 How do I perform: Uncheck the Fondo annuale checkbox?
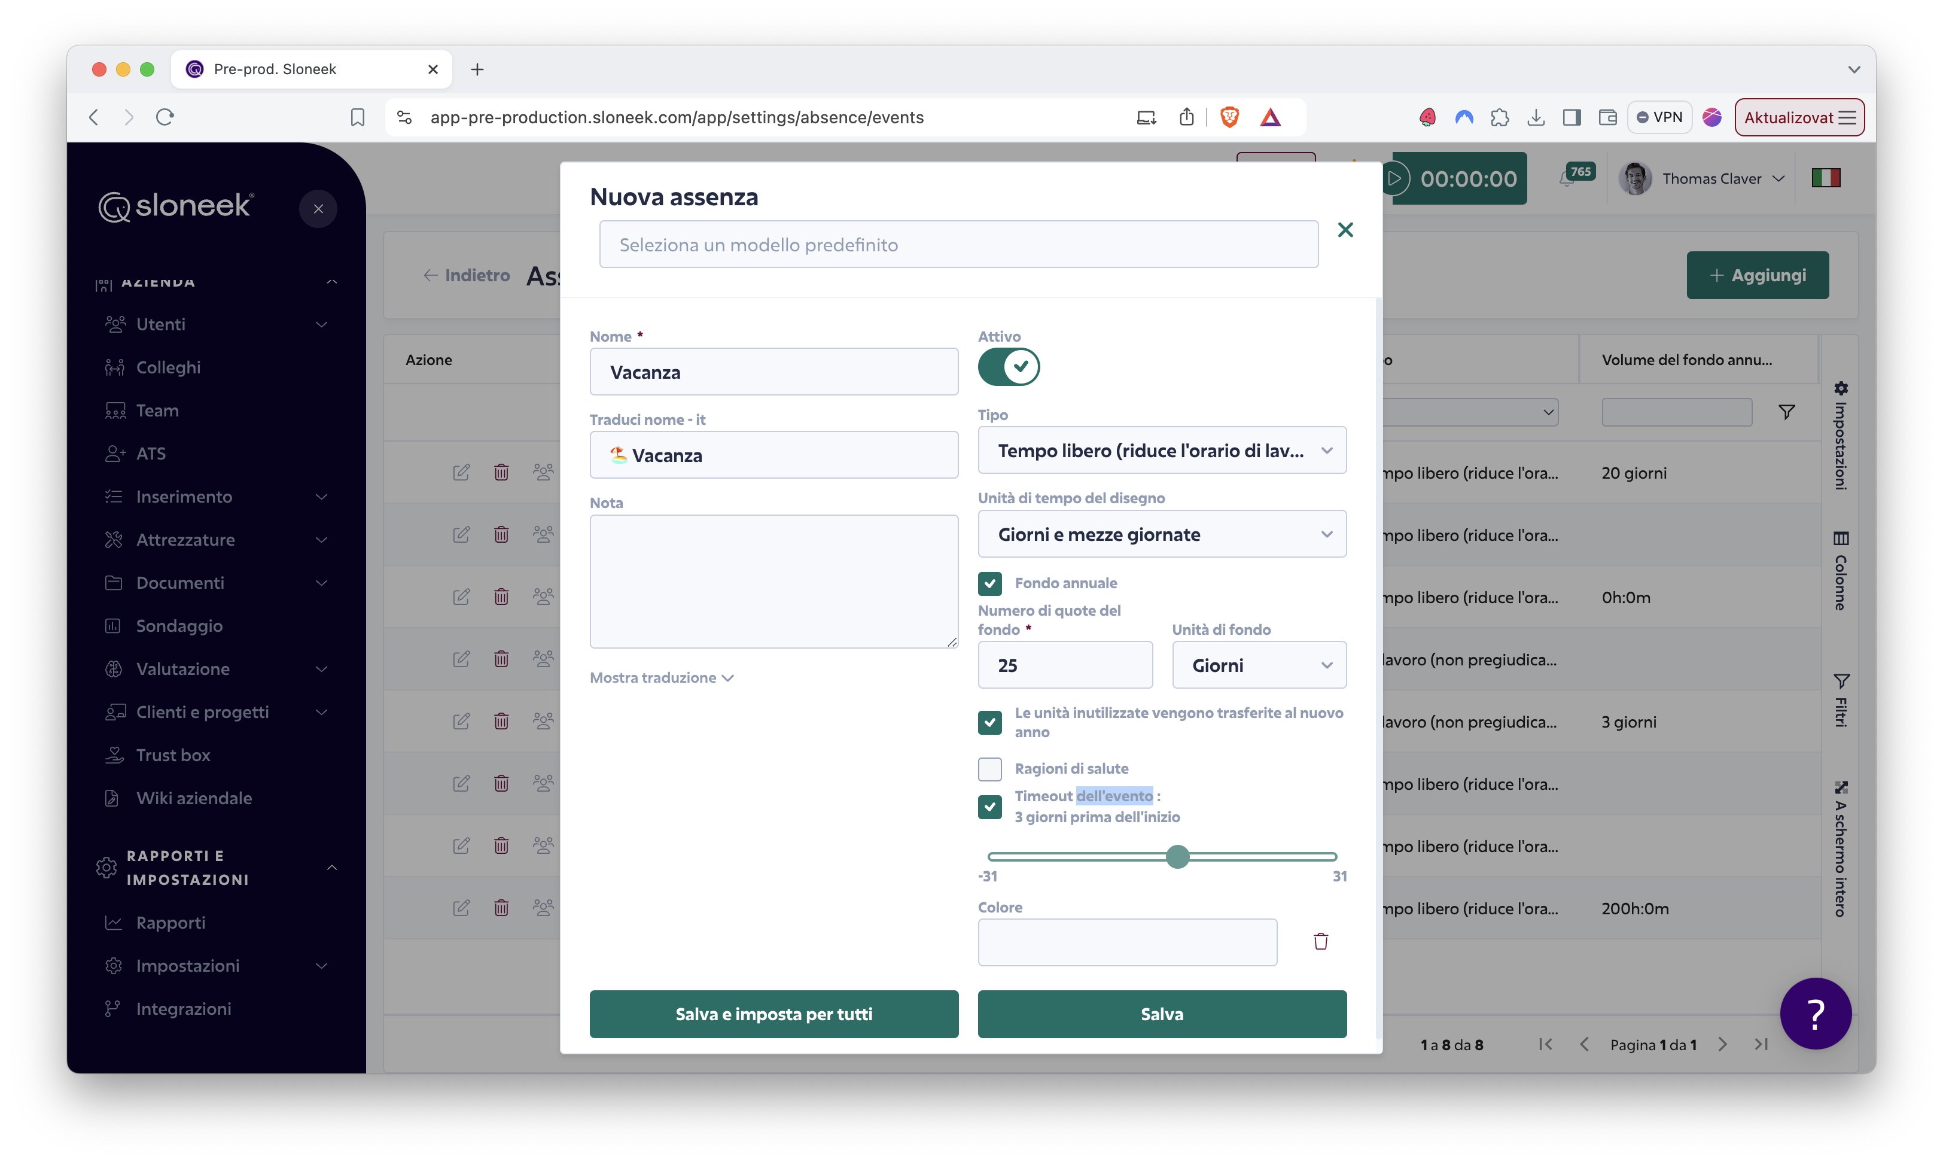point(989,583)
